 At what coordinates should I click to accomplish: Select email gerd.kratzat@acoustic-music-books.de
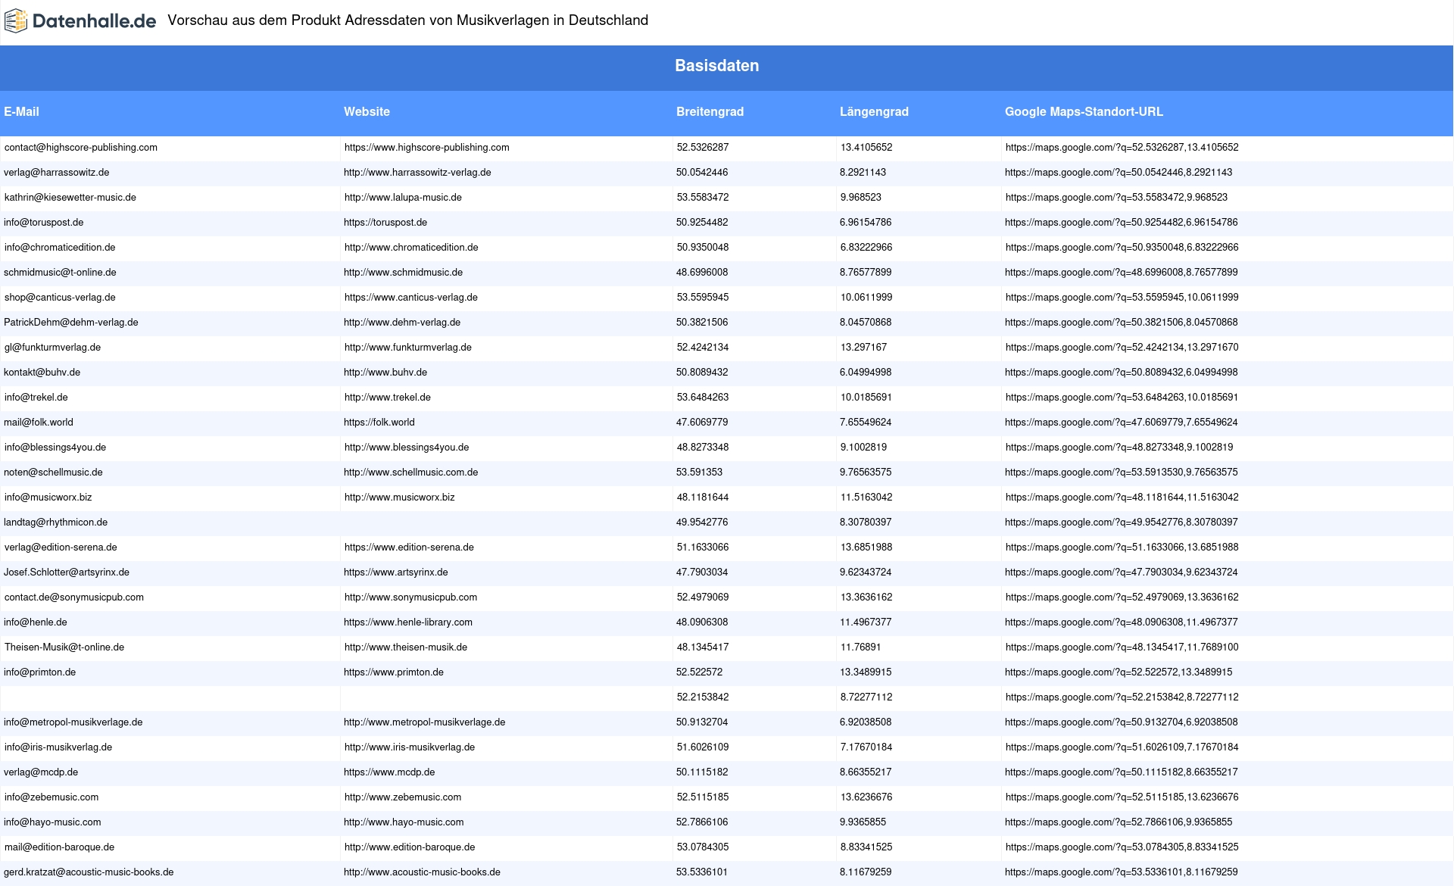click(89, 872)
